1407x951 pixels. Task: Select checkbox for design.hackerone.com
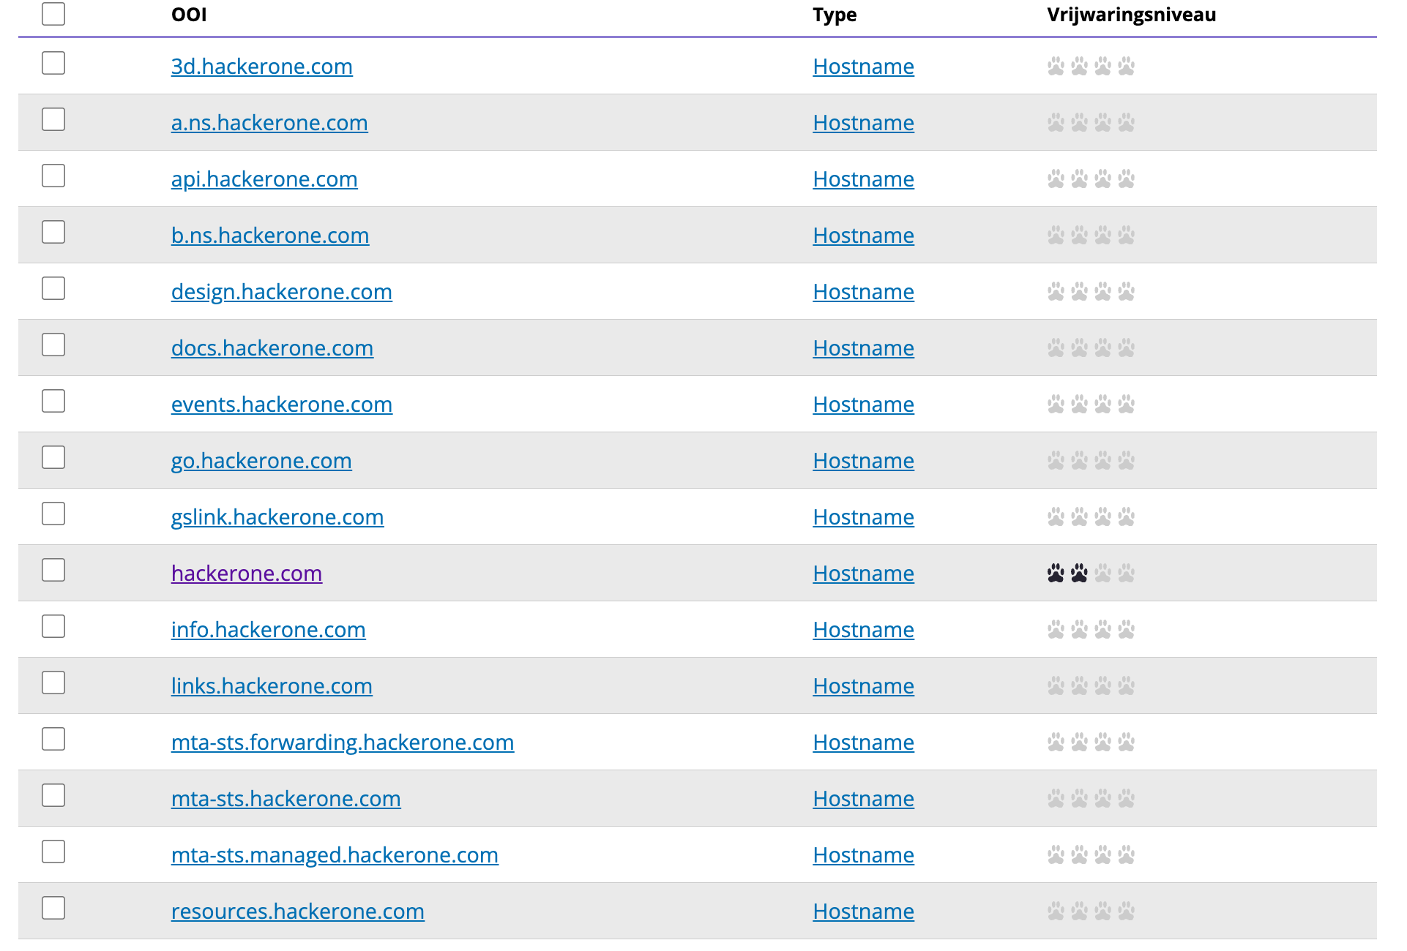pyautogui.click(x=53, y=288)
